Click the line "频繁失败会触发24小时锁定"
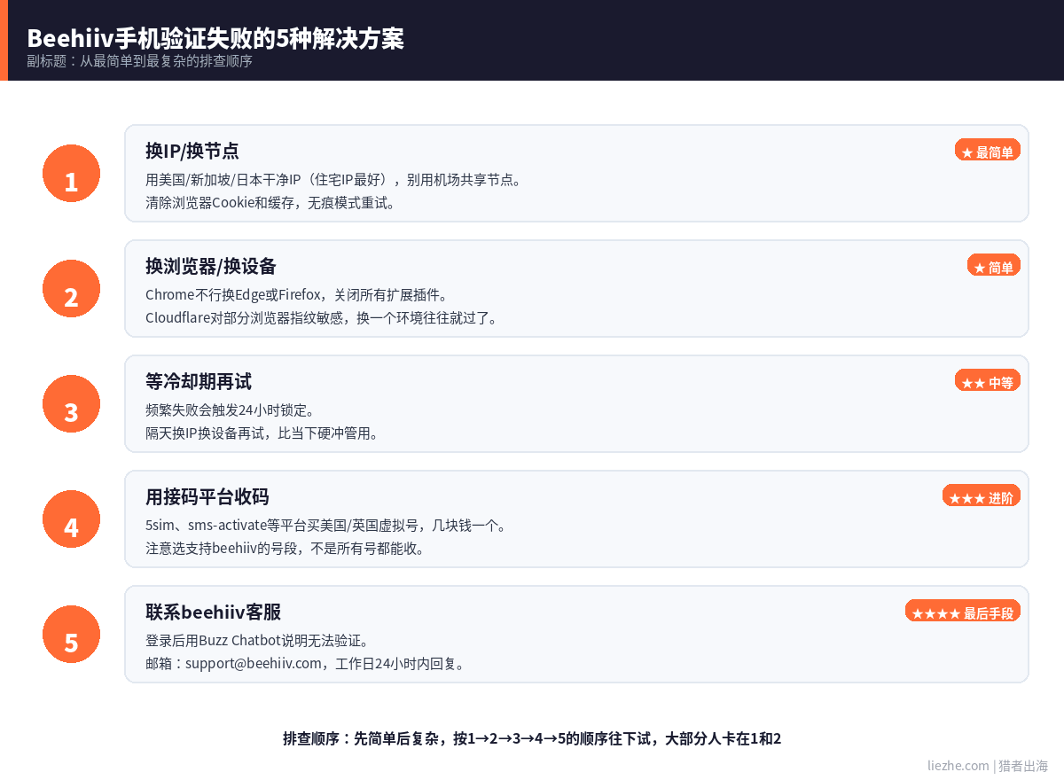The height and width of the screenshot is (780, 1064). point(231,409)
